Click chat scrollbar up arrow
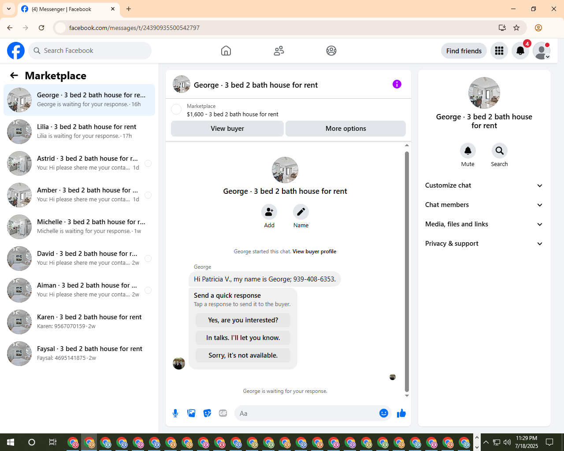This screenshot has height=451, width=564. click(407, 145)
